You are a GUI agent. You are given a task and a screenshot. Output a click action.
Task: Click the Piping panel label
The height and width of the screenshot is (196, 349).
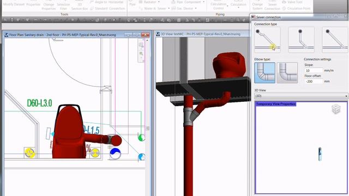220,14
